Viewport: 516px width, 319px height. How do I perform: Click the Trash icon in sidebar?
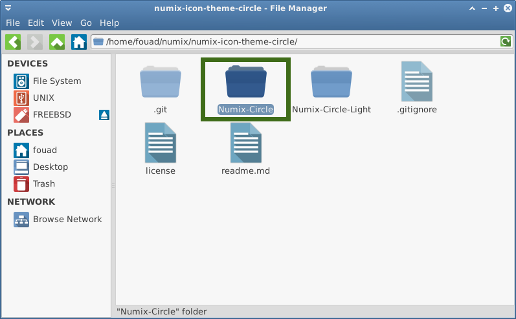(21, 184)
